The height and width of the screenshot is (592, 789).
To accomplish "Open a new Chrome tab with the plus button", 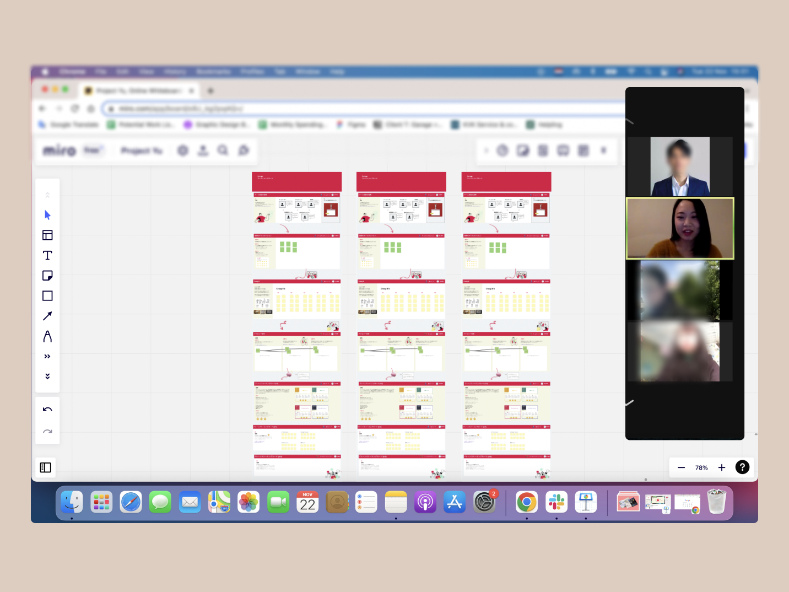I will coord(210,90).
